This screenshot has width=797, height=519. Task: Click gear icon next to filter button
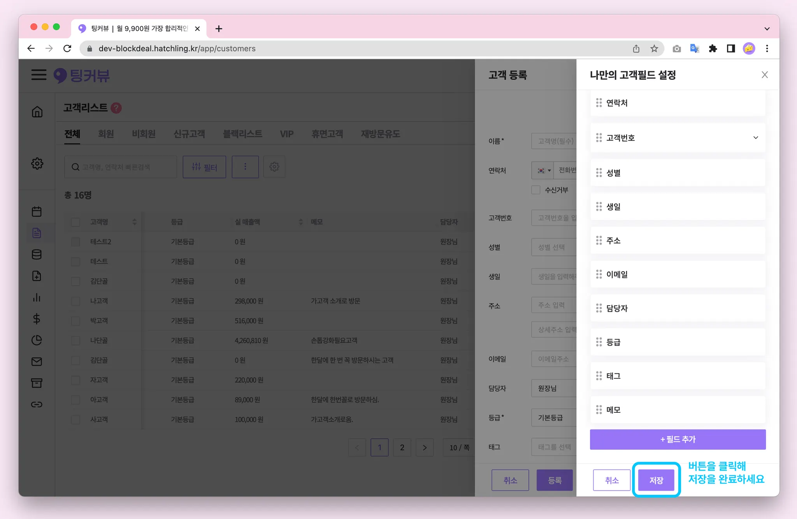pos(274,167)
